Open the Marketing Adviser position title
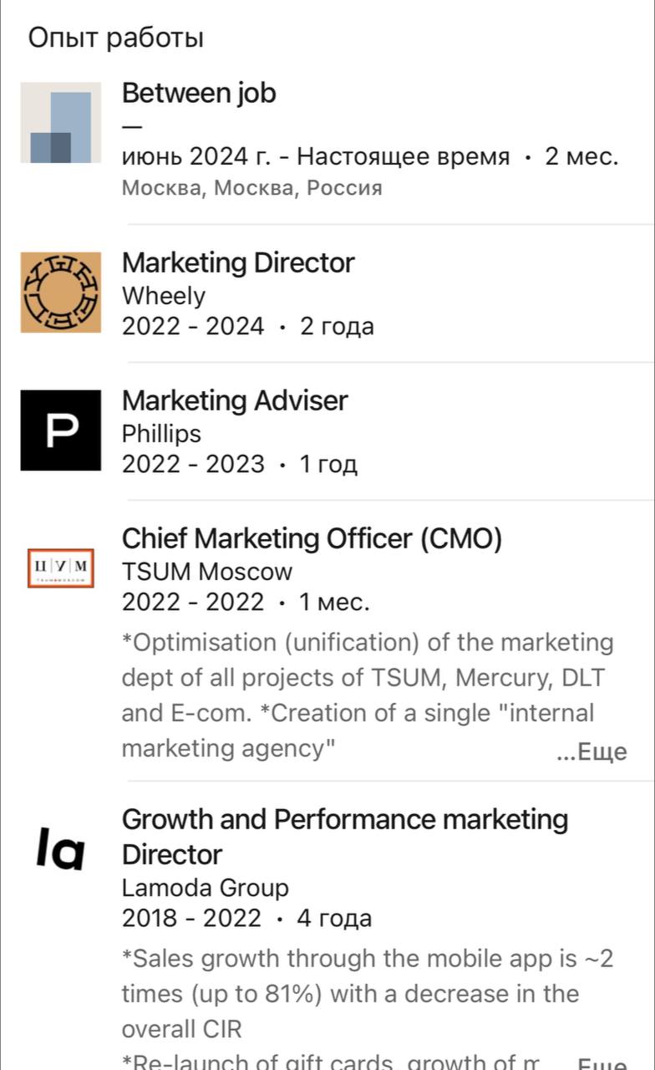 [235, 400]
